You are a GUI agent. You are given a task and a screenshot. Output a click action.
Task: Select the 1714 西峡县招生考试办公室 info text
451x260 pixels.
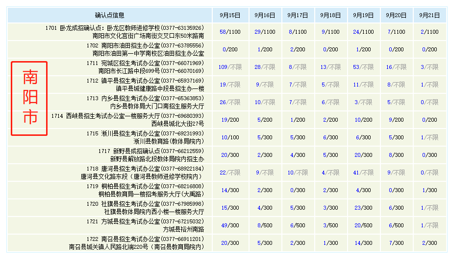pos(128,120)
